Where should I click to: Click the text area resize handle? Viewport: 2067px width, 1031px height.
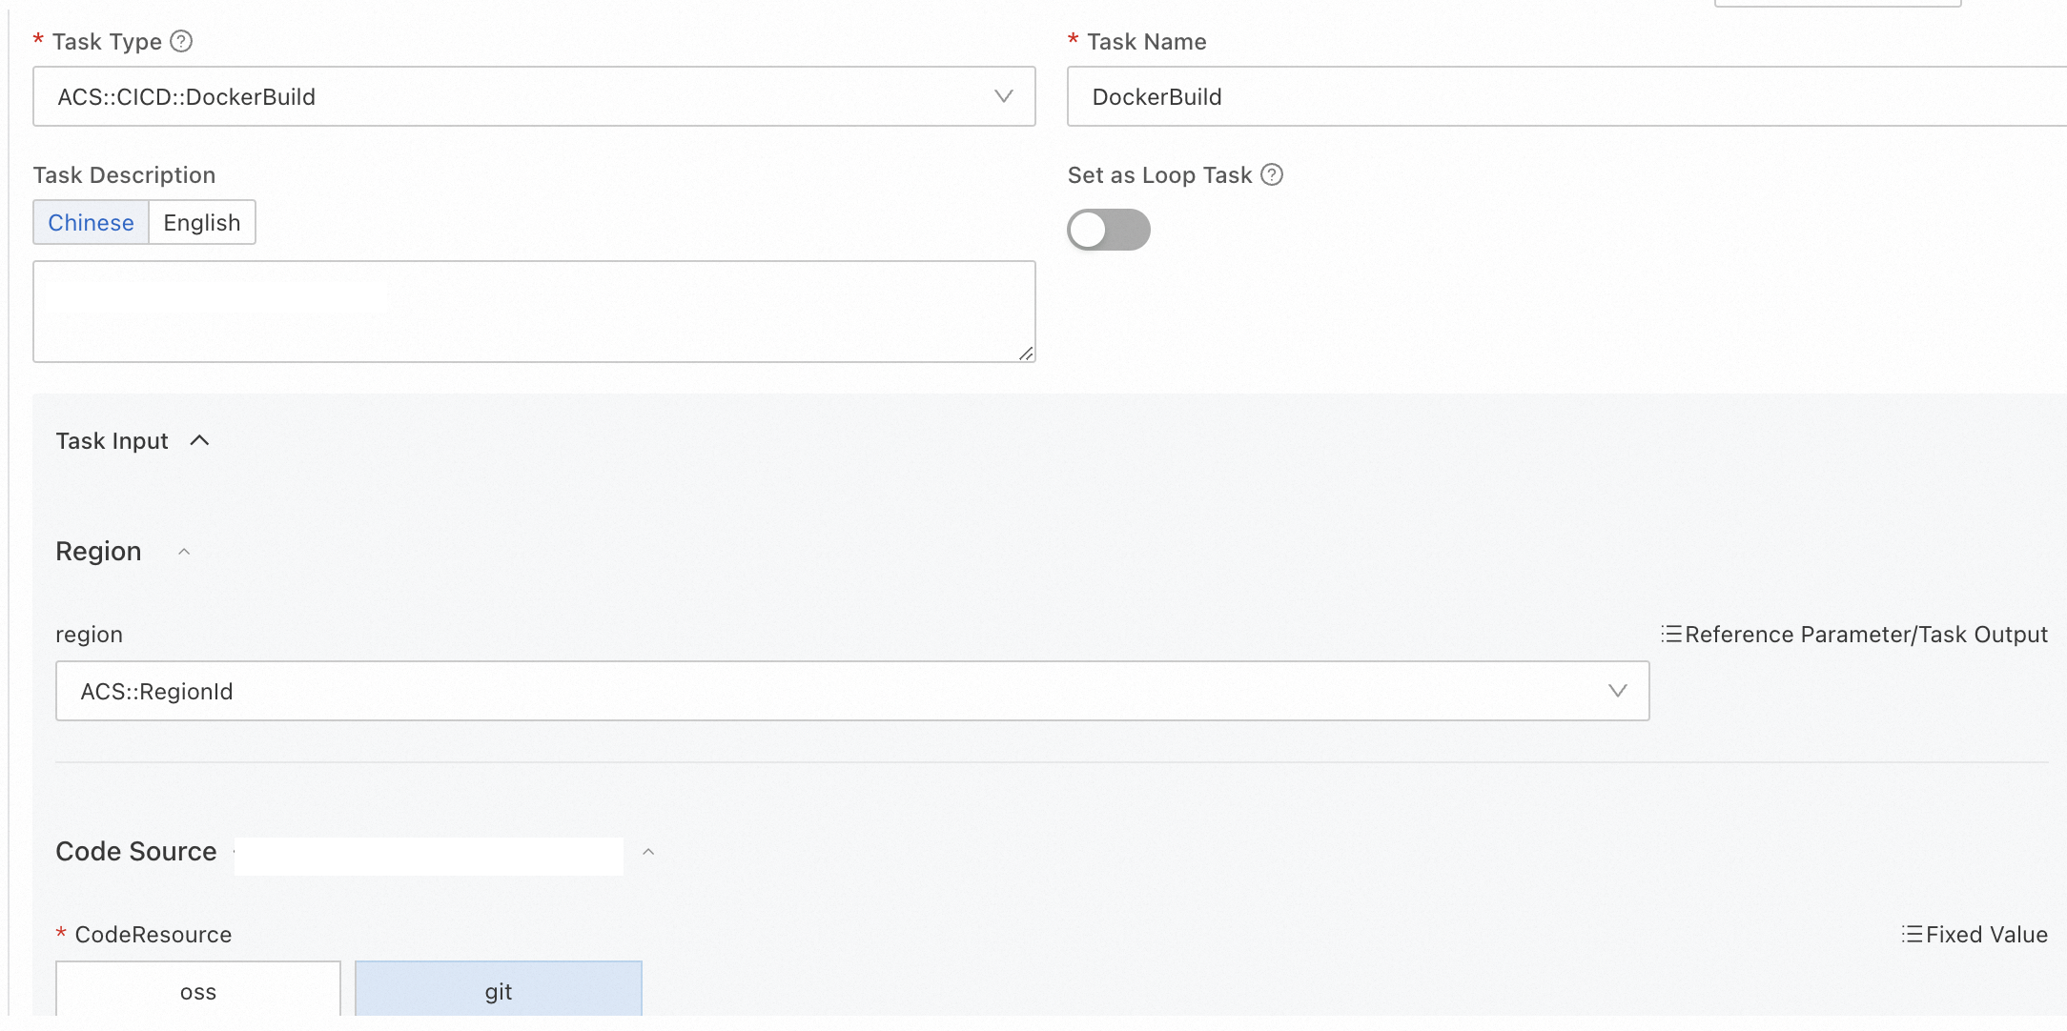1026,354
